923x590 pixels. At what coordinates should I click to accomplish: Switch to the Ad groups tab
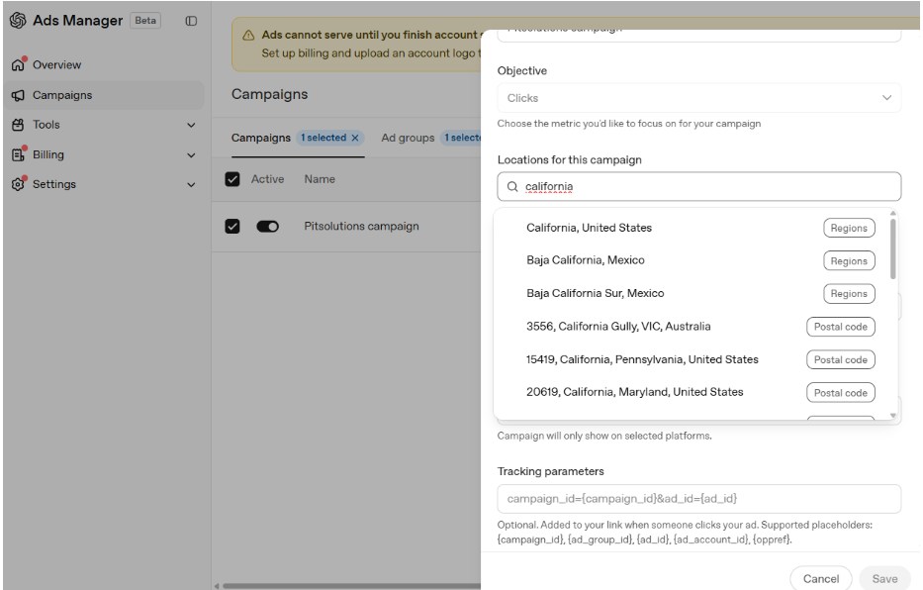[408, 138]
